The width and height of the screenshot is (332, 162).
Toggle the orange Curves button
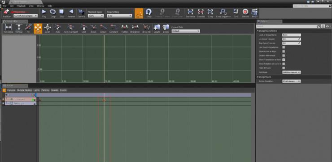pos(139,13)
